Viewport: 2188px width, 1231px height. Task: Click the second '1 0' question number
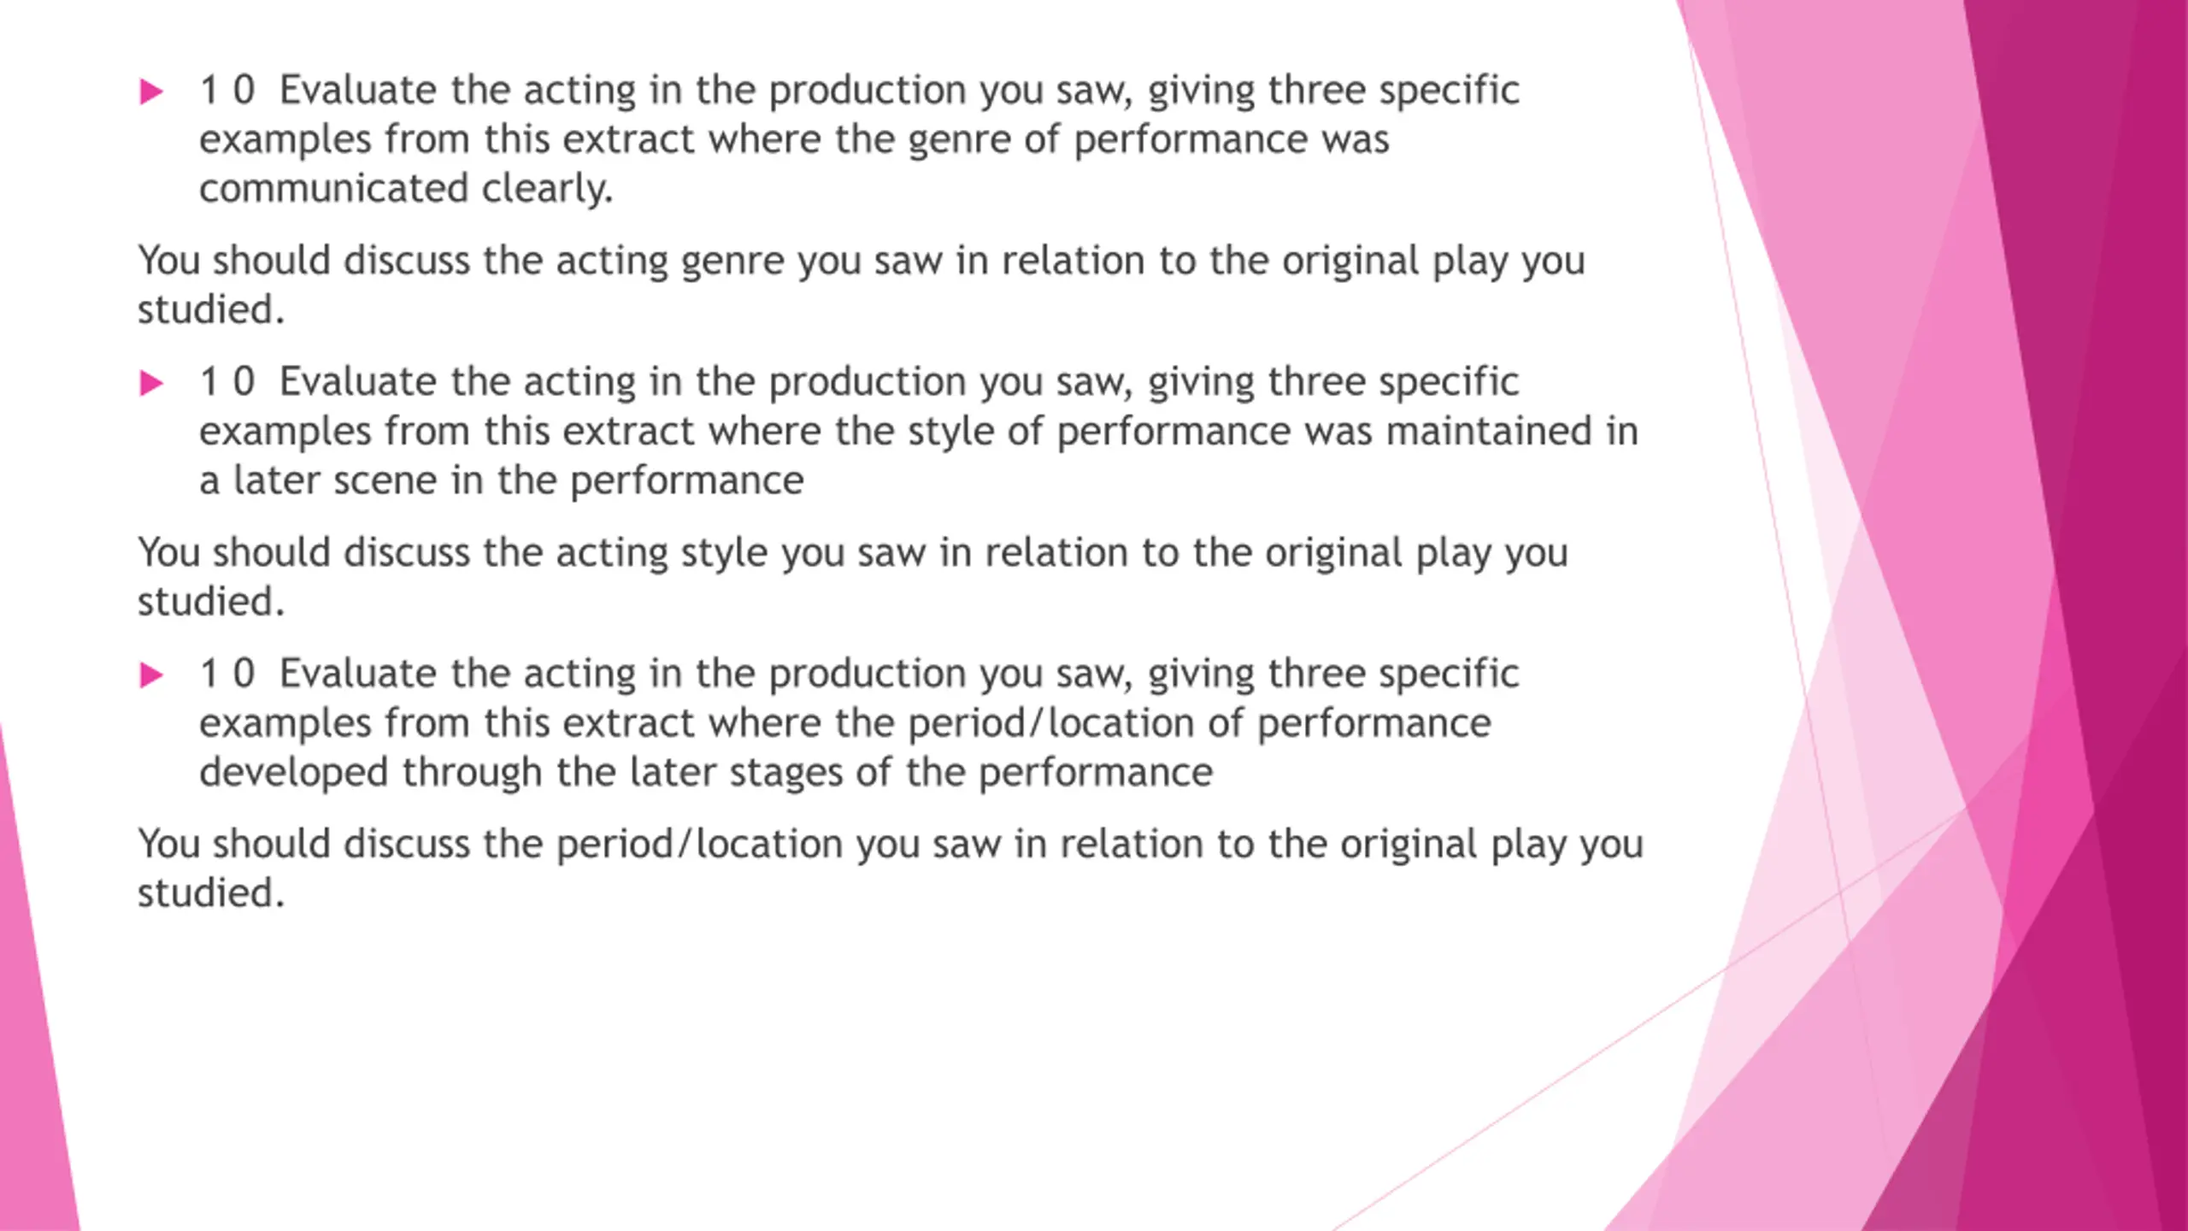pyautogui.click(x=227, y=382)
